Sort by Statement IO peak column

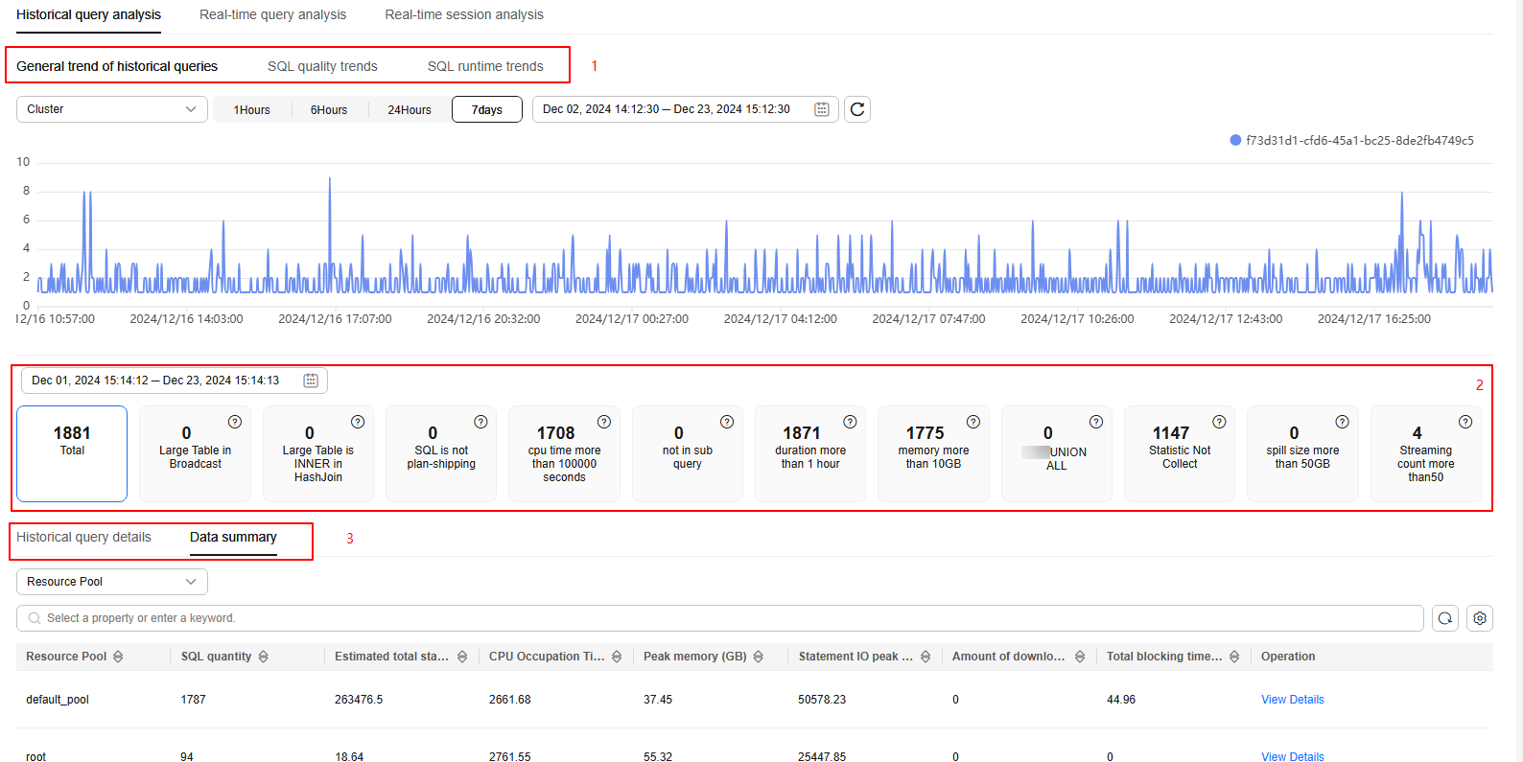(x=926, y=657)
